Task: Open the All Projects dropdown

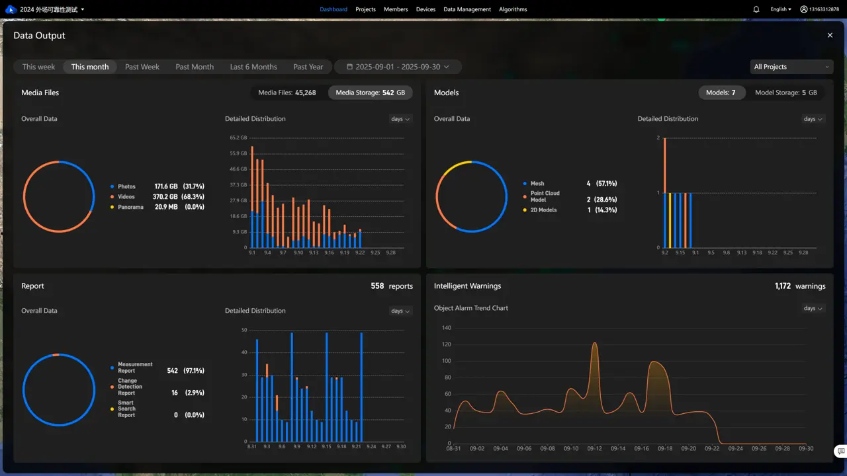Action: coord(791,67)
